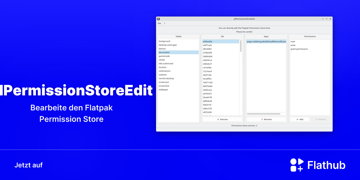This screenshot has width=360, height=180.
Task: Select the page.codeberg.JakobDev.jdMinecraftLauncher app entry
Action: [x=266, y=42]
